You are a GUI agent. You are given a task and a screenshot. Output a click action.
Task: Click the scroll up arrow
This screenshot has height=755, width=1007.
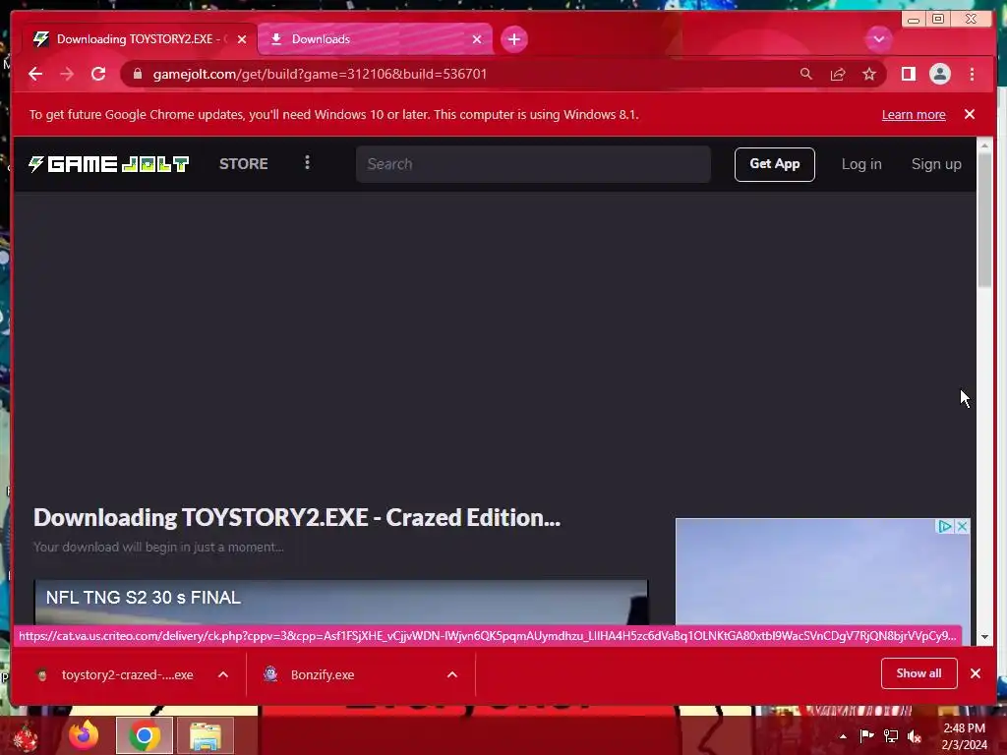point(984,145)
